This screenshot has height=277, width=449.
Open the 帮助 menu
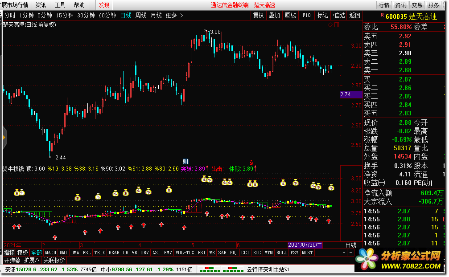click(79, 5)
